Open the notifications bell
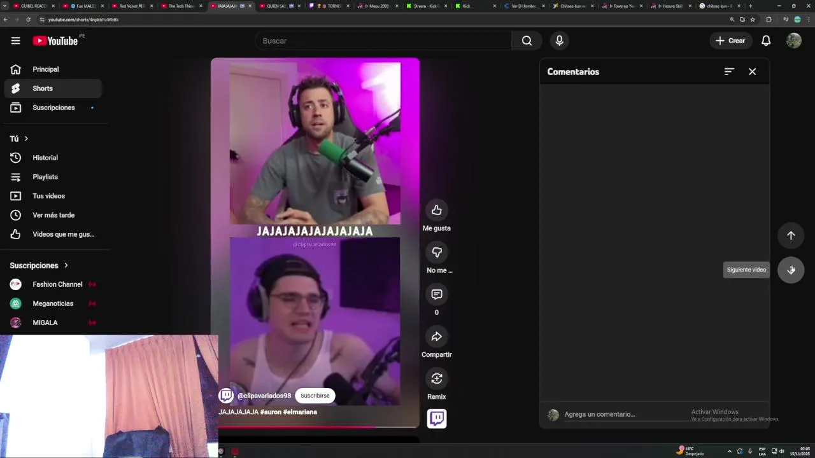This screenshot has height=458, width=815. tap(766, 41)
